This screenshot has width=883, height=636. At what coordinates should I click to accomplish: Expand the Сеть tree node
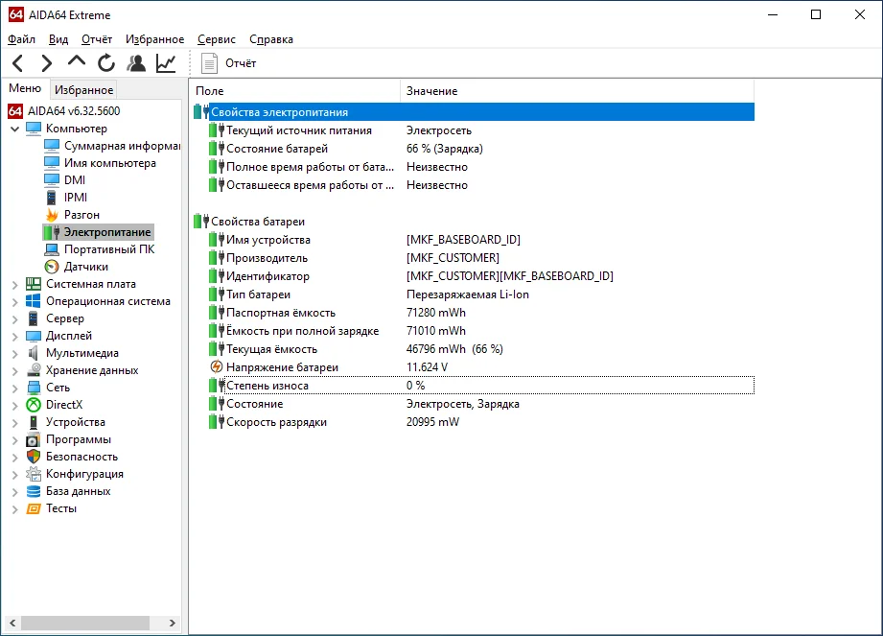point(14,389)
